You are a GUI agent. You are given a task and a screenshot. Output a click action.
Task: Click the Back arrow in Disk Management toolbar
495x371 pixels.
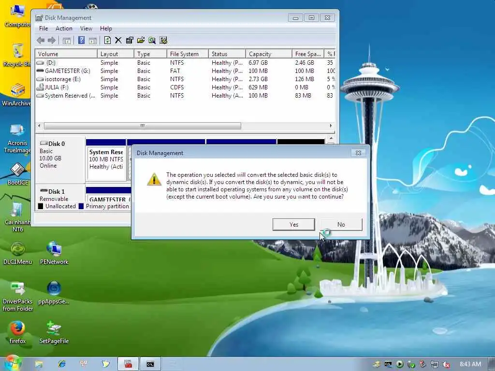41,41
